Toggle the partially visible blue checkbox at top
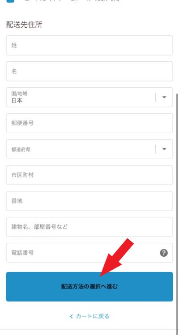This screenshot has height=335, width=179. pyautogui.click(x=10, y=1)
